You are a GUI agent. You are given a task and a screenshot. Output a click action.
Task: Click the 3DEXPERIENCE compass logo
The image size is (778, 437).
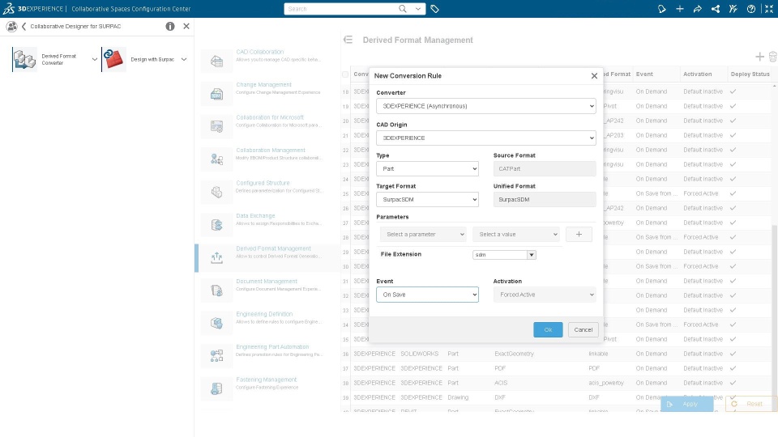8,8
